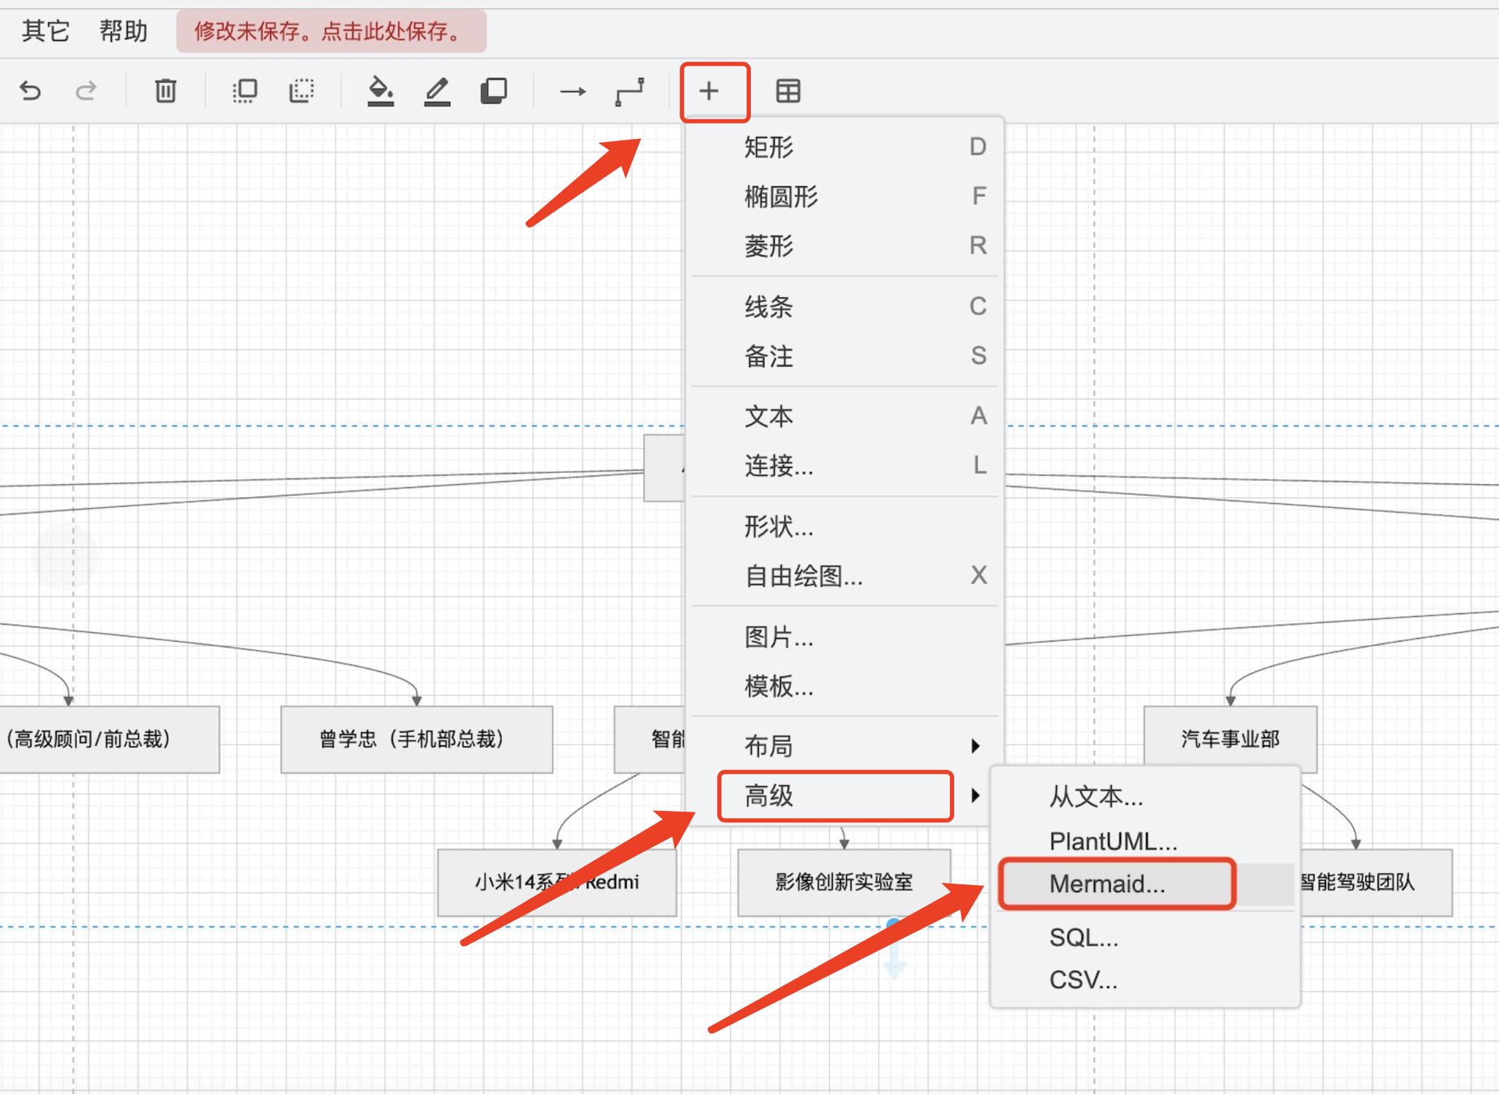Insert 文本 from the menu
Image resolution: width=1499 pixels, height=1094 pixels.
pyautogui.click(x=844, y=416)
